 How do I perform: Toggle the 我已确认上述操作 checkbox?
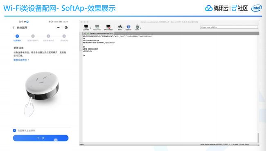coord(14,131)
